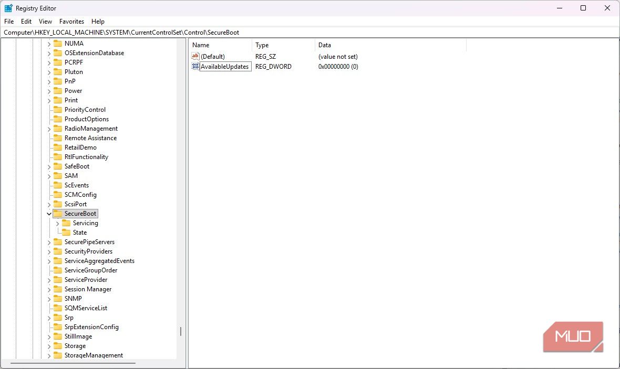
Task: Collapse the SecureBoot key
Action: tap(49, 214)
